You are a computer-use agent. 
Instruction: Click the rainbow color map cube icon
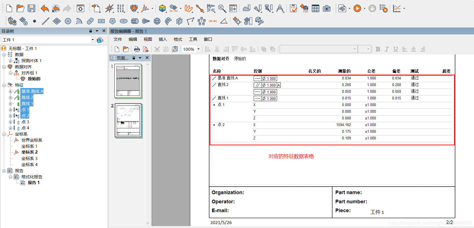click(162, 9)
